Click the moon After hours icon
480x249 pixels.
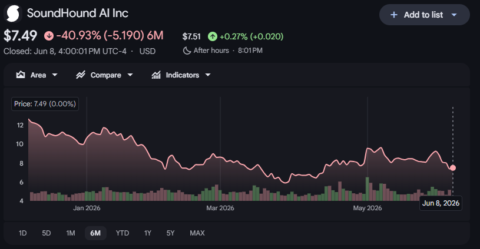(x=187, y=51)
